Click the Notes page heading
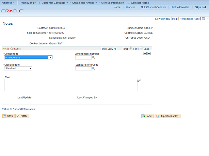The width and height of the screenshot is (209, 156). coord(8,23)
